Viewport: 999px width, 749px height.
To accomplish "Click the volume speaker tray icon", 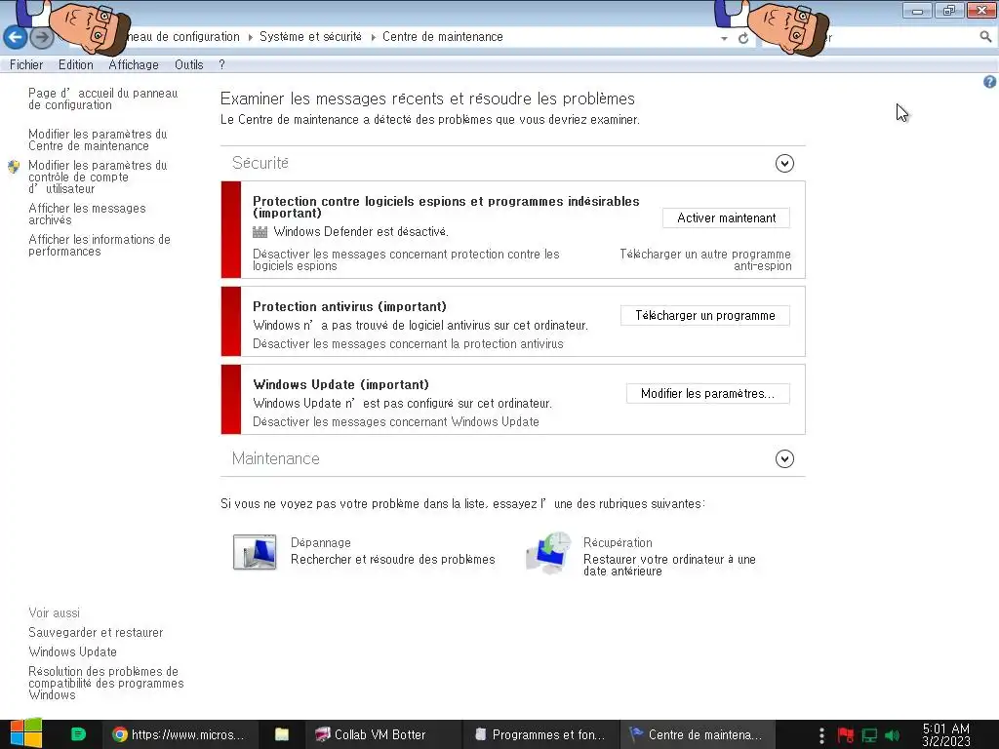I will [892, 735].
